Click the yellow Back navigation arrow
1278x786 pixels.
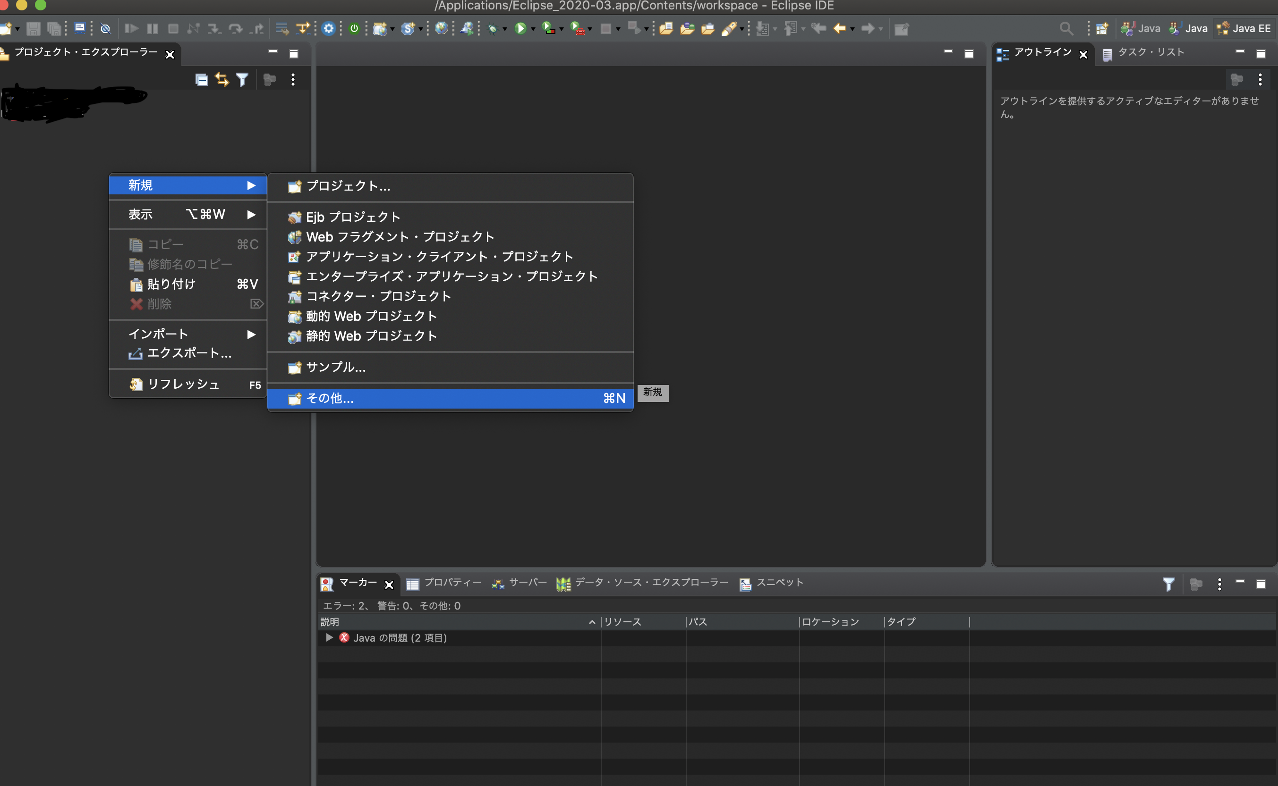click(x=839, y=29)
